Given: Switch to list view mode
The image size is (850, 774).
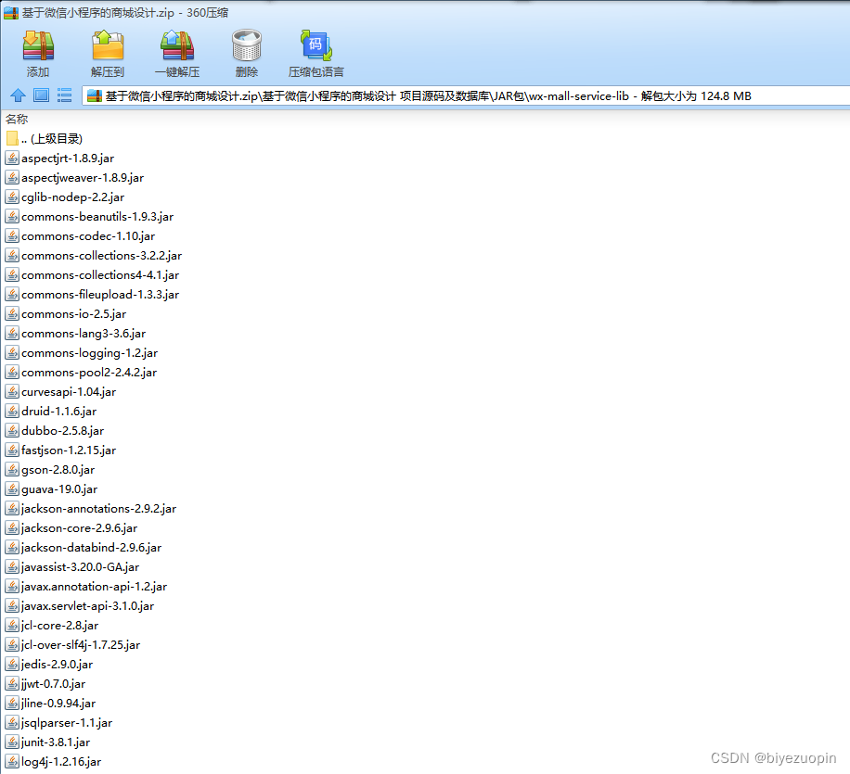Looking at the screenshot, I should (65, 95).
